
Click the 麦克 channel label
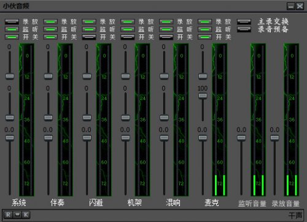[212, 202]
